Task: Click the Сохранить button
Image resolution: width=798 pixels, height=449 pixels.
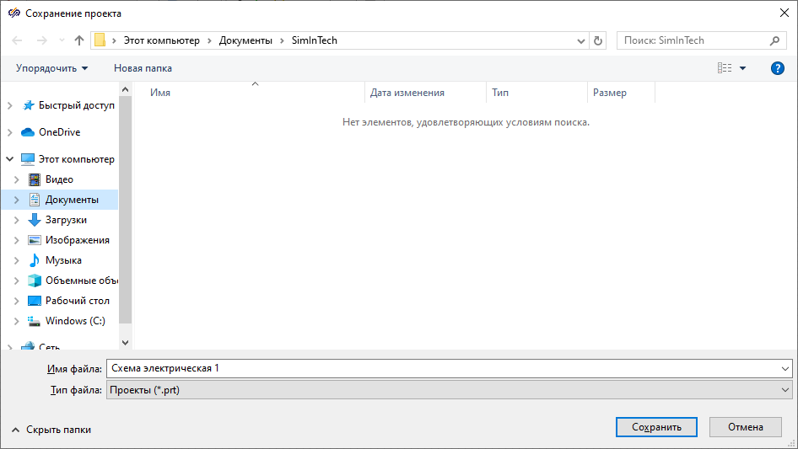Action: pos(656,427)
